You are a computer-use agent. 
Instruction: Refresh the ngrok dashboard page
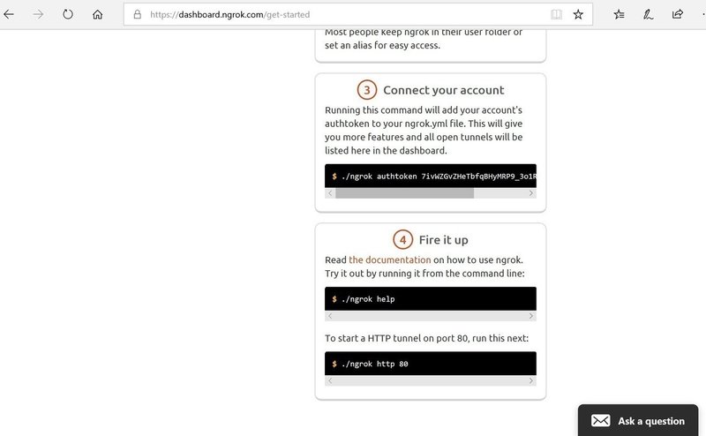68,14
